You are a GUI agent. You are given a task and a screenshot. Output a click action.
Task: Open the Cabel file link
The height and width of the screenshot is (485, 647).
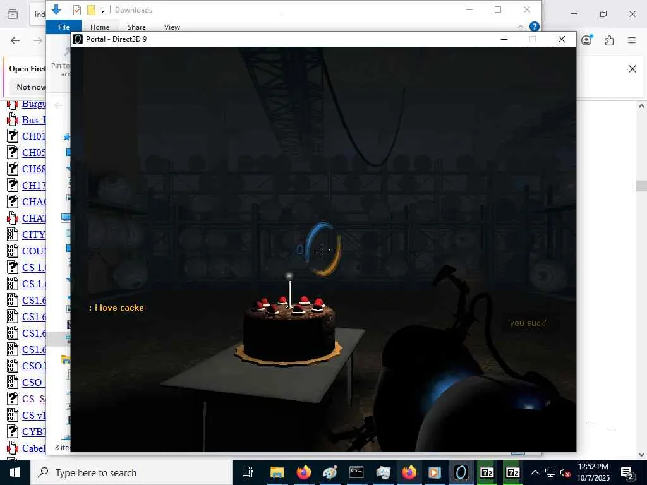pos(34,448)
